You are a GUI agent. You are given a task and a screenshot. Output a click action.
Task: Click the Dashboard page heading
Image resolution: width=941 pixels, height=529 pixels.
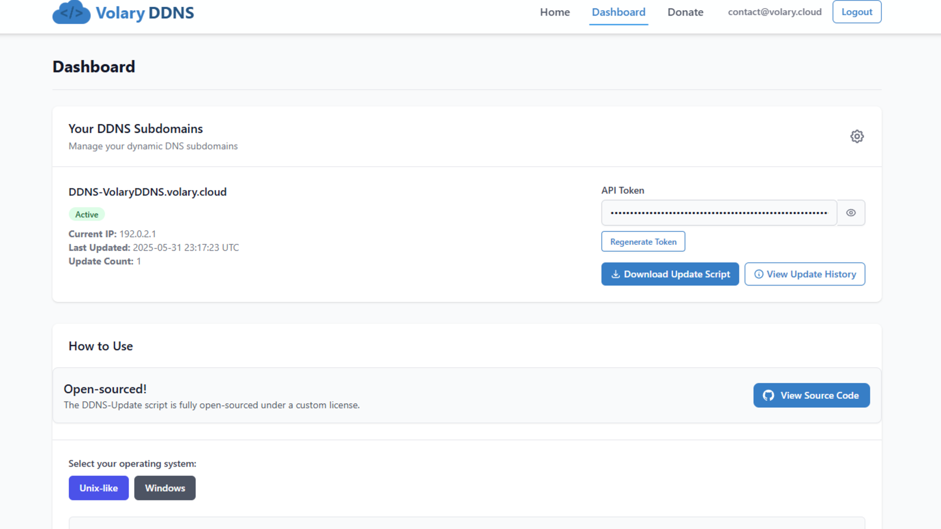click(x=94, y=67)
